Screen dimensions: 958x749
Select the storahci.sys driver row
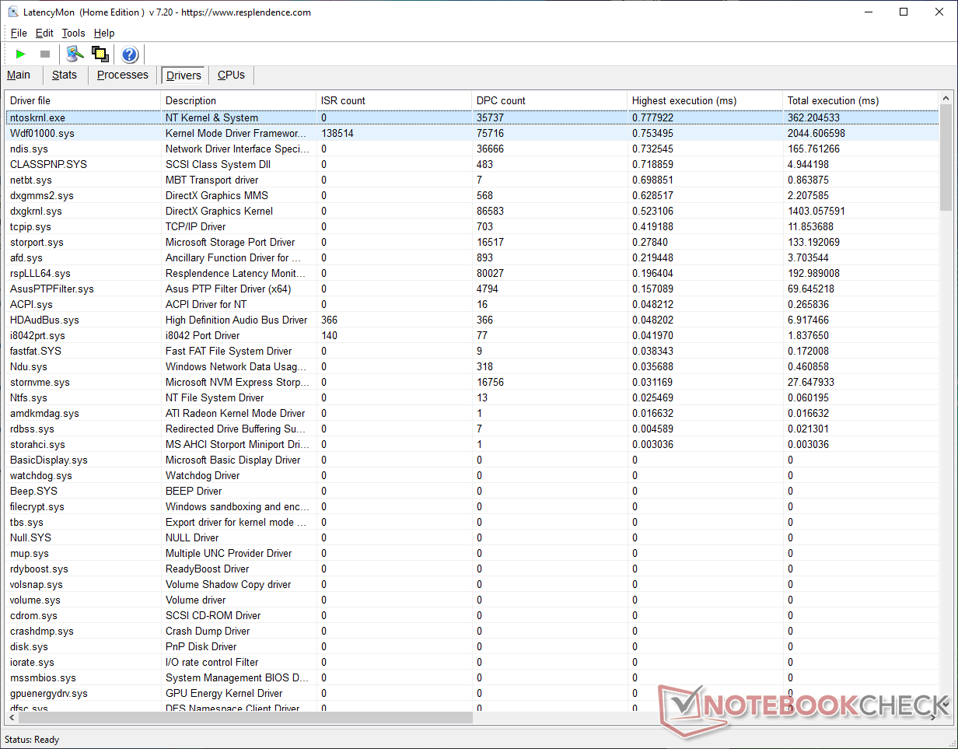tap(472, 444)
